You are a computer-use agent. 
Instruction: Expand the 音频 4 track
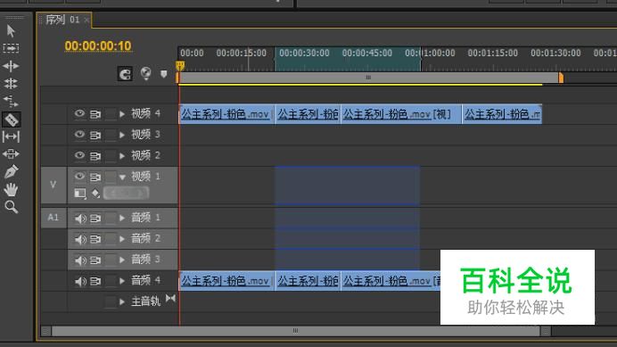click(122, 281)
